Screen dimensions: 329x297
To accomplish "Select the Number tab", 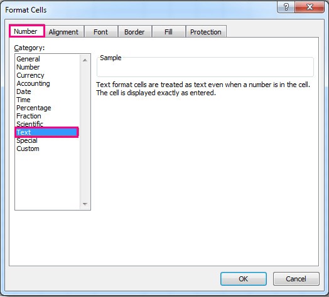I will click(x=26, y=31).
